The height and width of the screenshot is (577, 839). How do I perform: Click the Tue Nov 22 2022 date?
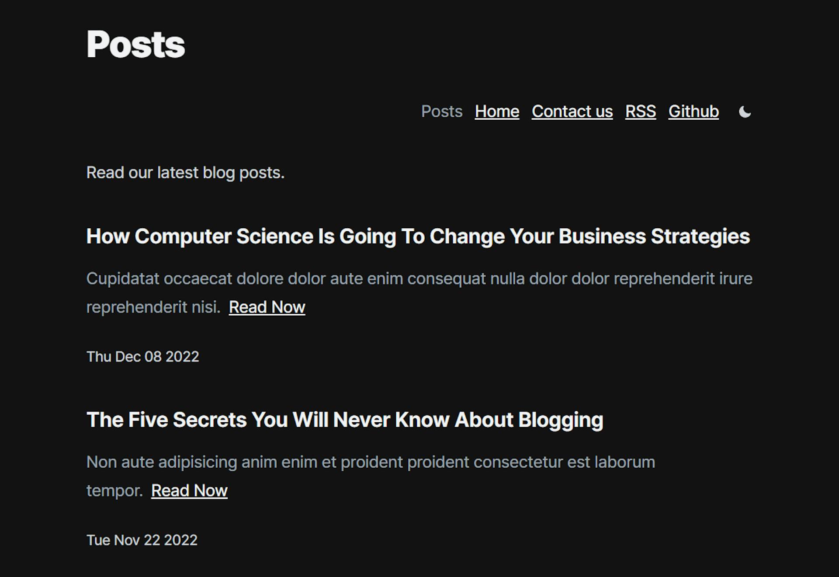tap(142, 540)
